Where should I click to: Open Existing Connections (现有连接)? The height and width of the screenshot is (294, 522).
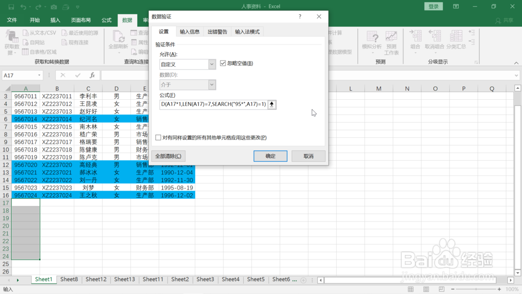[75, 42]
